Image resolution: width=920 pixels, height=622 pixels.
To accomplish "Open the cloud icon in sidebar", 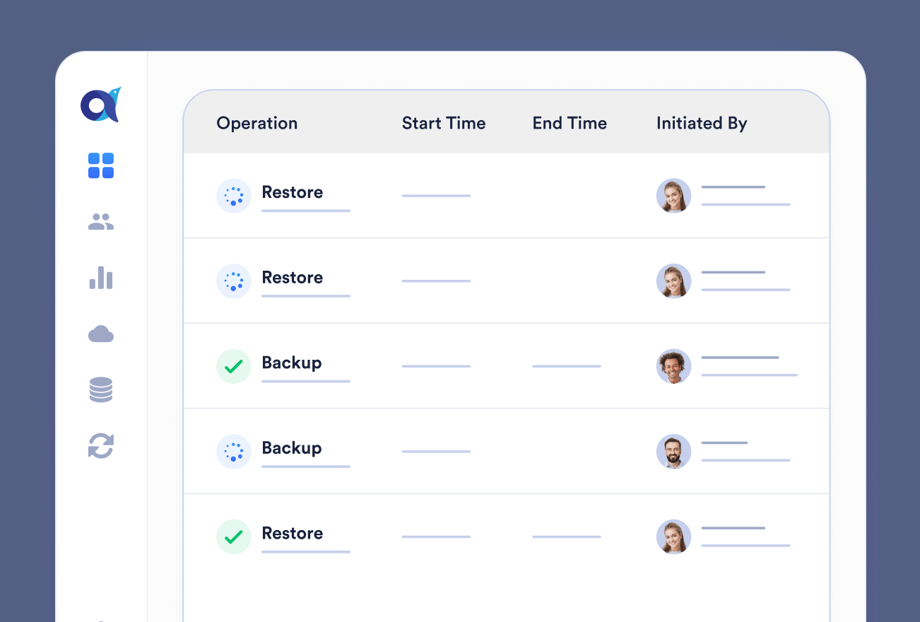I will tap(101, 334).
